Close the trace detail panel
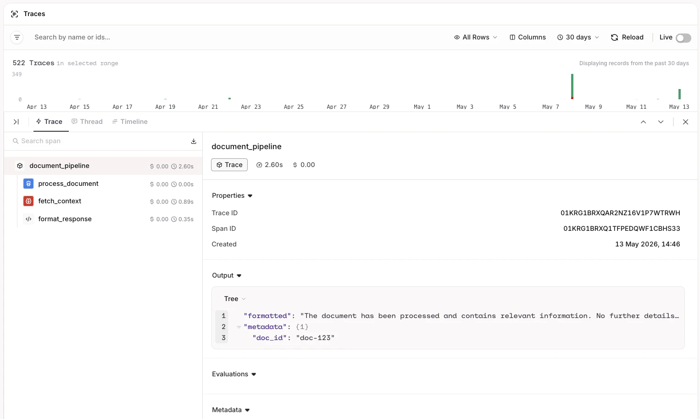The height and width of the screenshot is (419, 700). pyautogui.click(x=685, y=122)
